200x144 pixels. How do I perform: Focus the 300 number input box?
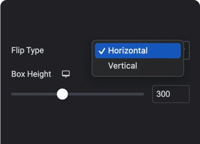click(x=171, y=94)
